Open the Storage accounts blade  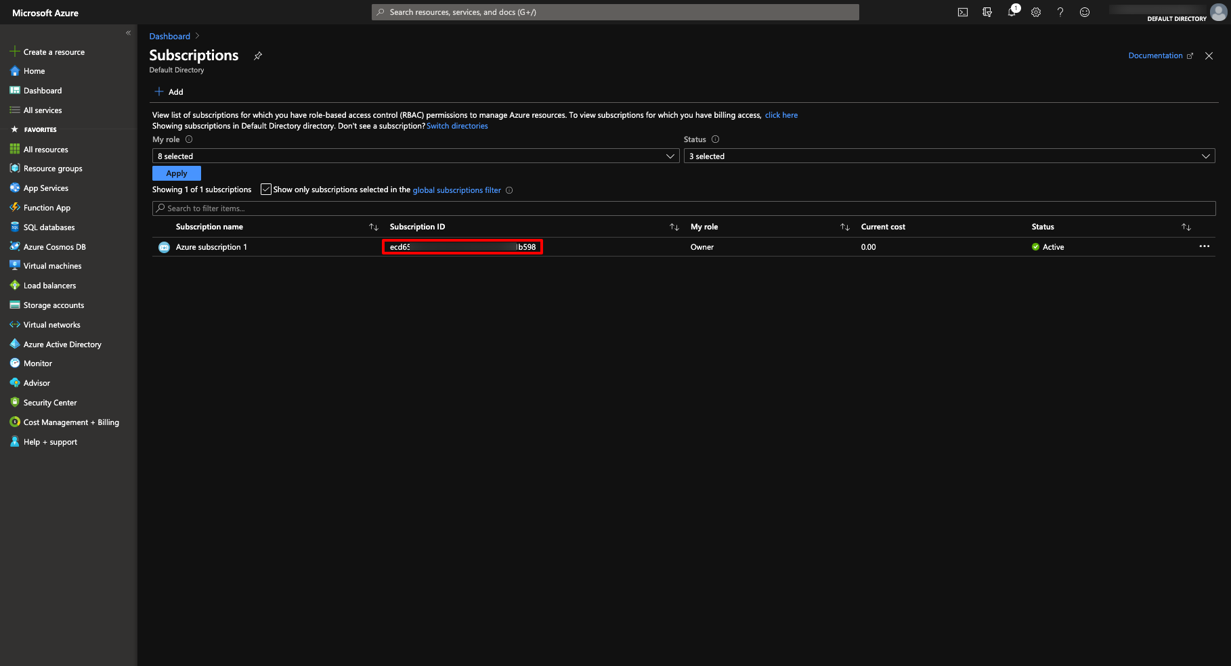click(x=53, y=305)
